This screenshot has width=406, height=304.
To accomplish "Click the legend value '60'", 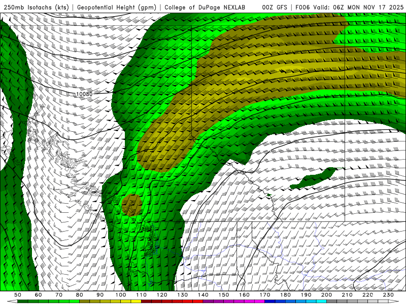I will click(x=39, y=295).
